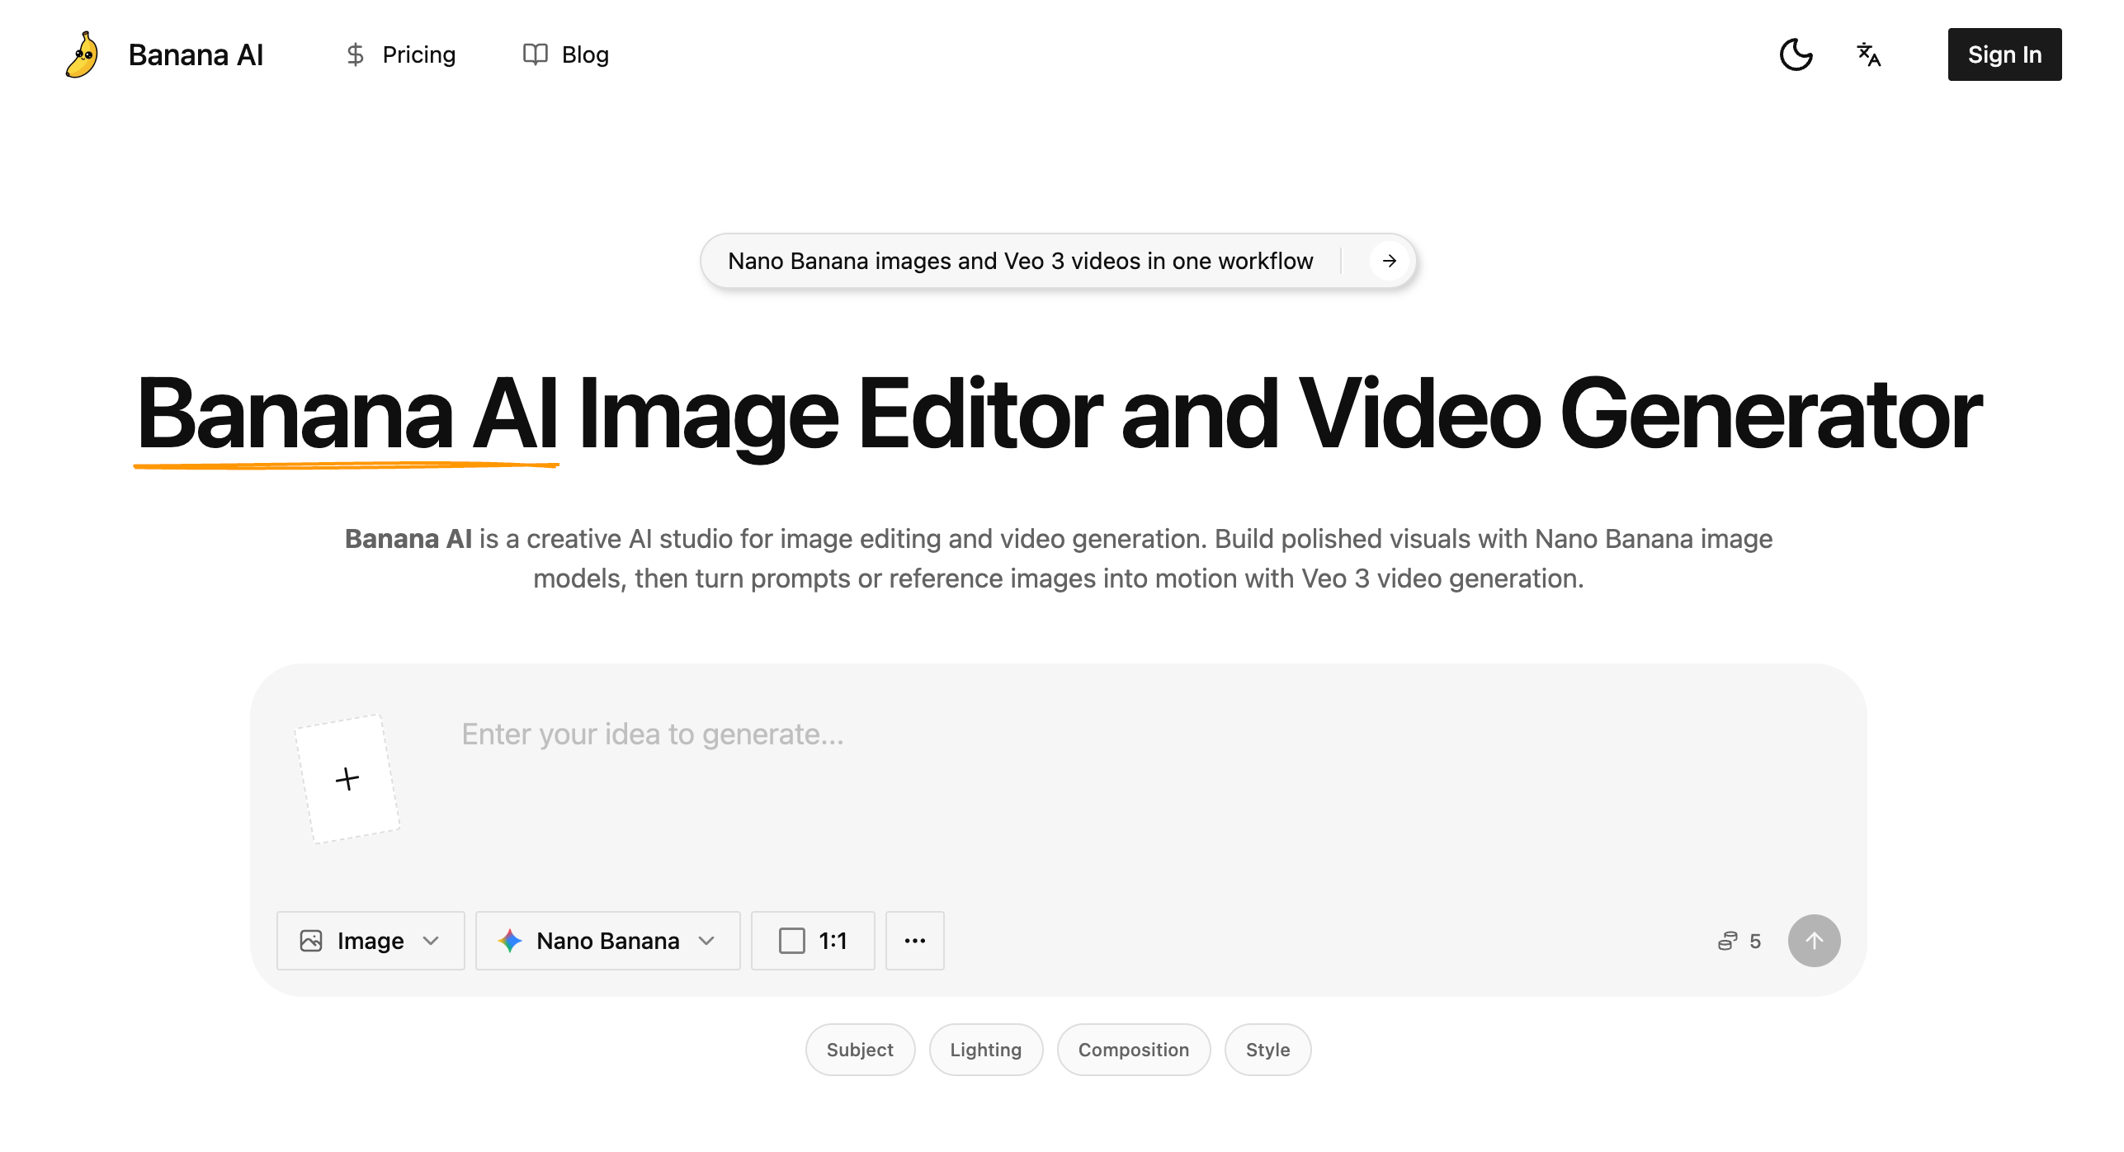2124x1152 pixels.
Task: Open the language translation selector
Action: point(1868,54)
